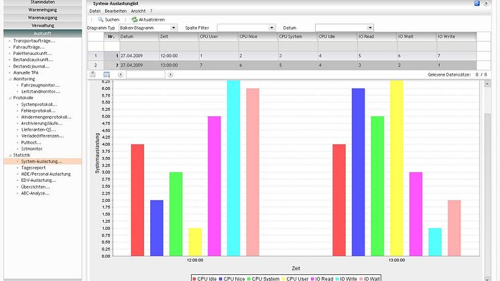
Task: Click the Suchen magnifier toolbar button
Action: [x=109, y=19]
